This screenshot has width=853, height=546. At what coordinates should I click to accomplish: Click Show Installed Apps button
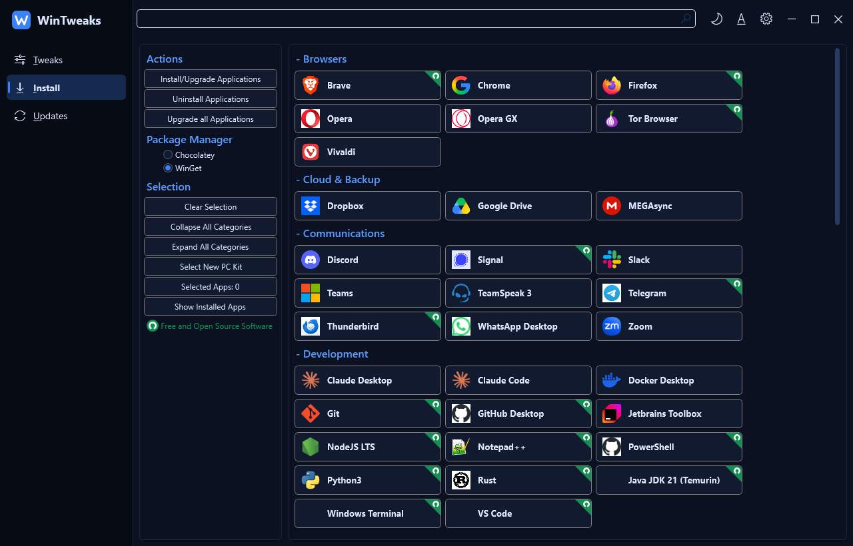tap(211, 306)
